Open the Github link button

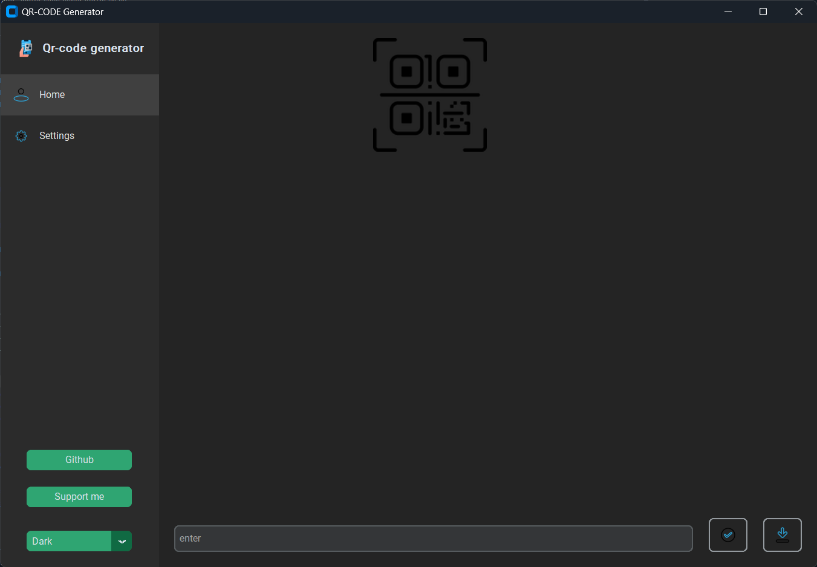pos(79,460)
